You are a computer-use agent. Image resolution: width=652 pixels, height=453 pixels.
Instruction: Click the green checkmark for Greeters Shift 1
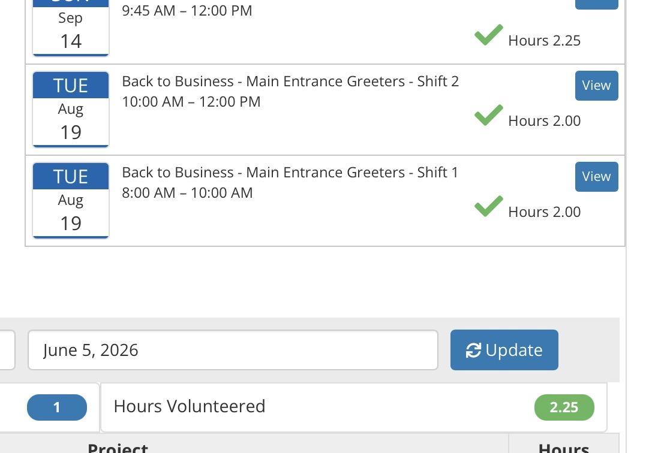(x=488, y=206)
